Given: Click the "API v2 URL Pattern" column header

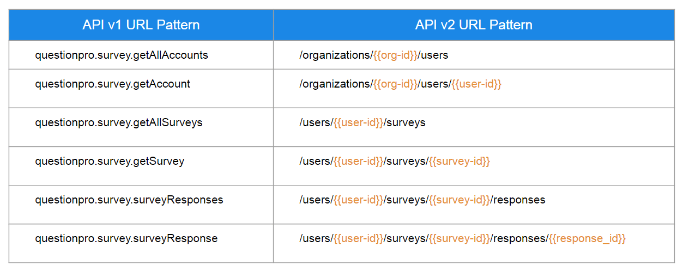Looking at the screenshot, I should (x=474, y=25).
